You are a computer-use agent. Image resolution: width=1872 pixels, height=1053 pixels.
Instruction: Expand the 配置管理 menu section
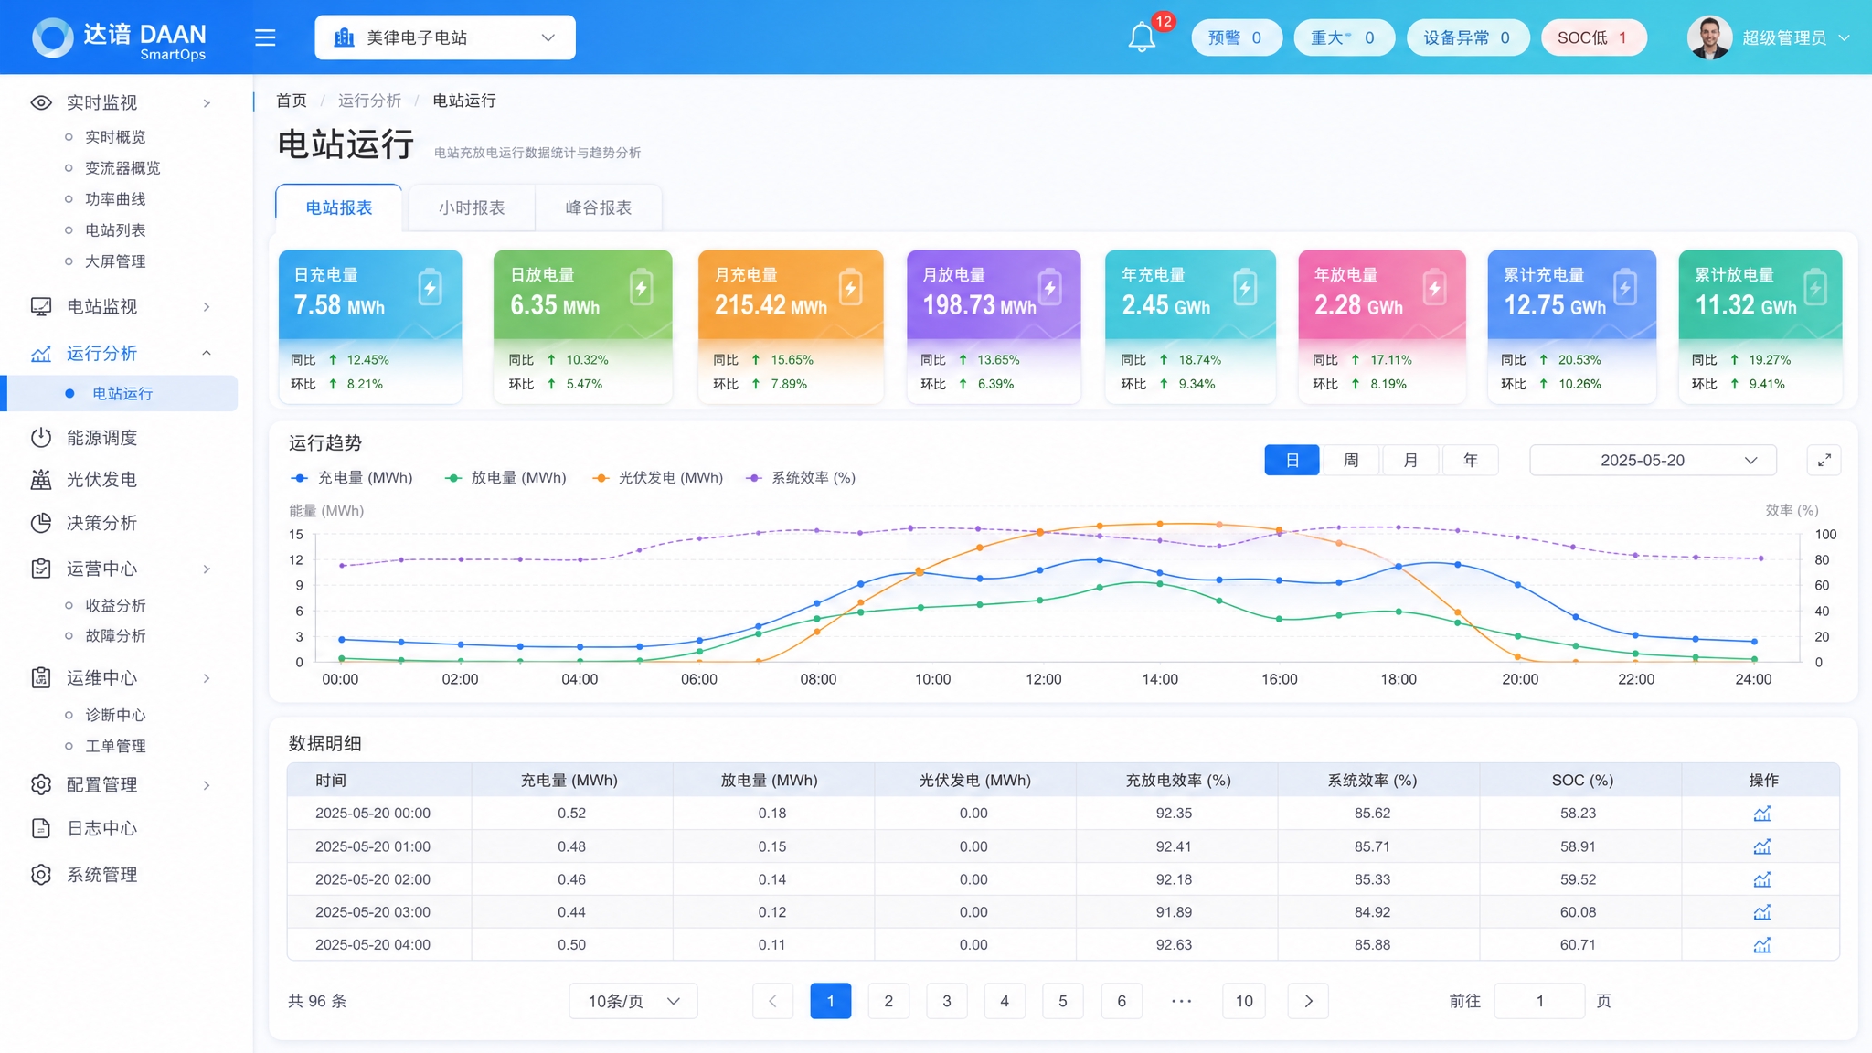(x=207, y=785)
